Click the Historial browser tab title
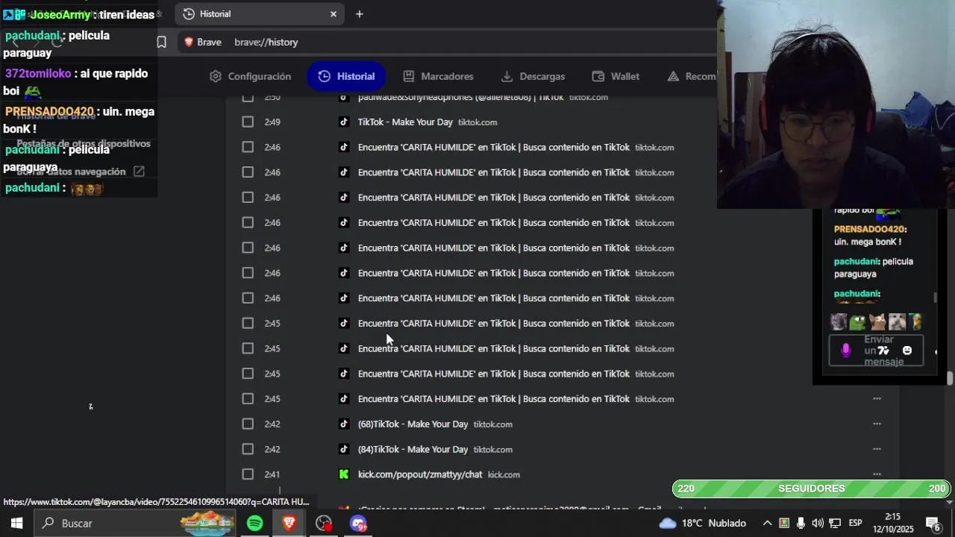 [216, 14]
